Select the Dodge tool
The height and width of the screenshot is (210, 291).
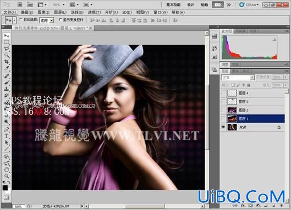pyautogui.click(x=7, y=121)
